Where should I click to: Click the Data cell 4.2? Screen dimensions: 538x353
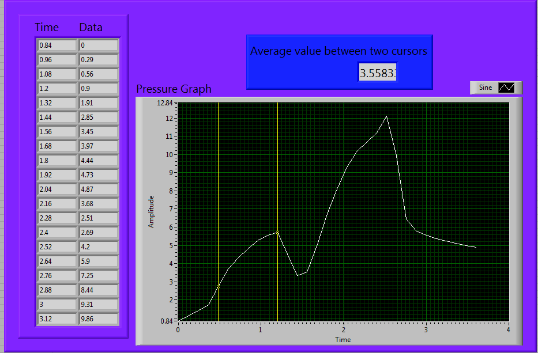(x=99, y=247)
